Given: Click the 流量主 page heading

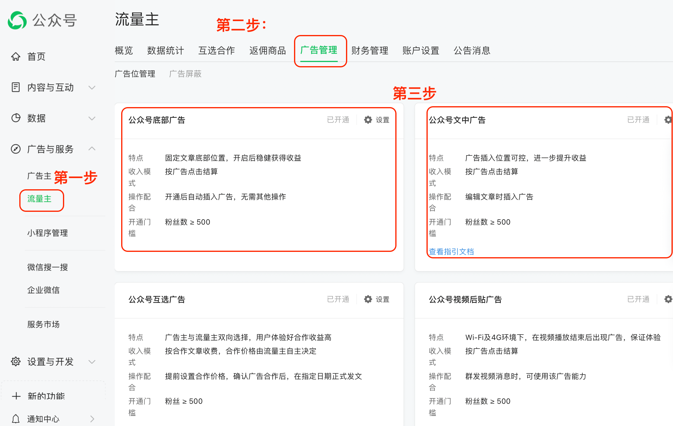Looking at the screenshot, I should coord(137,20).
